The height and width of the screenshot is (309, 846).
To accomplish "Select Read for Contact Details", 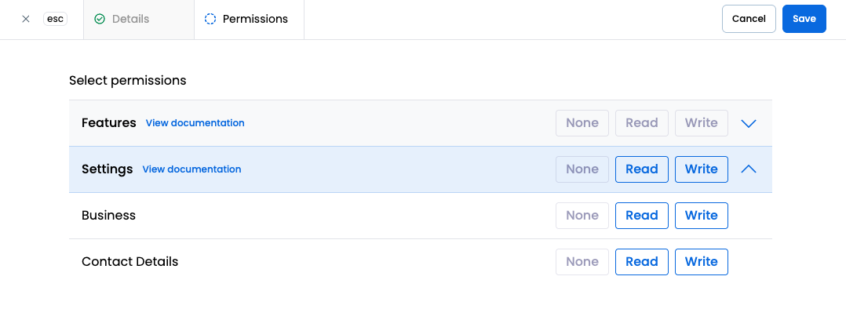I will click(641, 262).
